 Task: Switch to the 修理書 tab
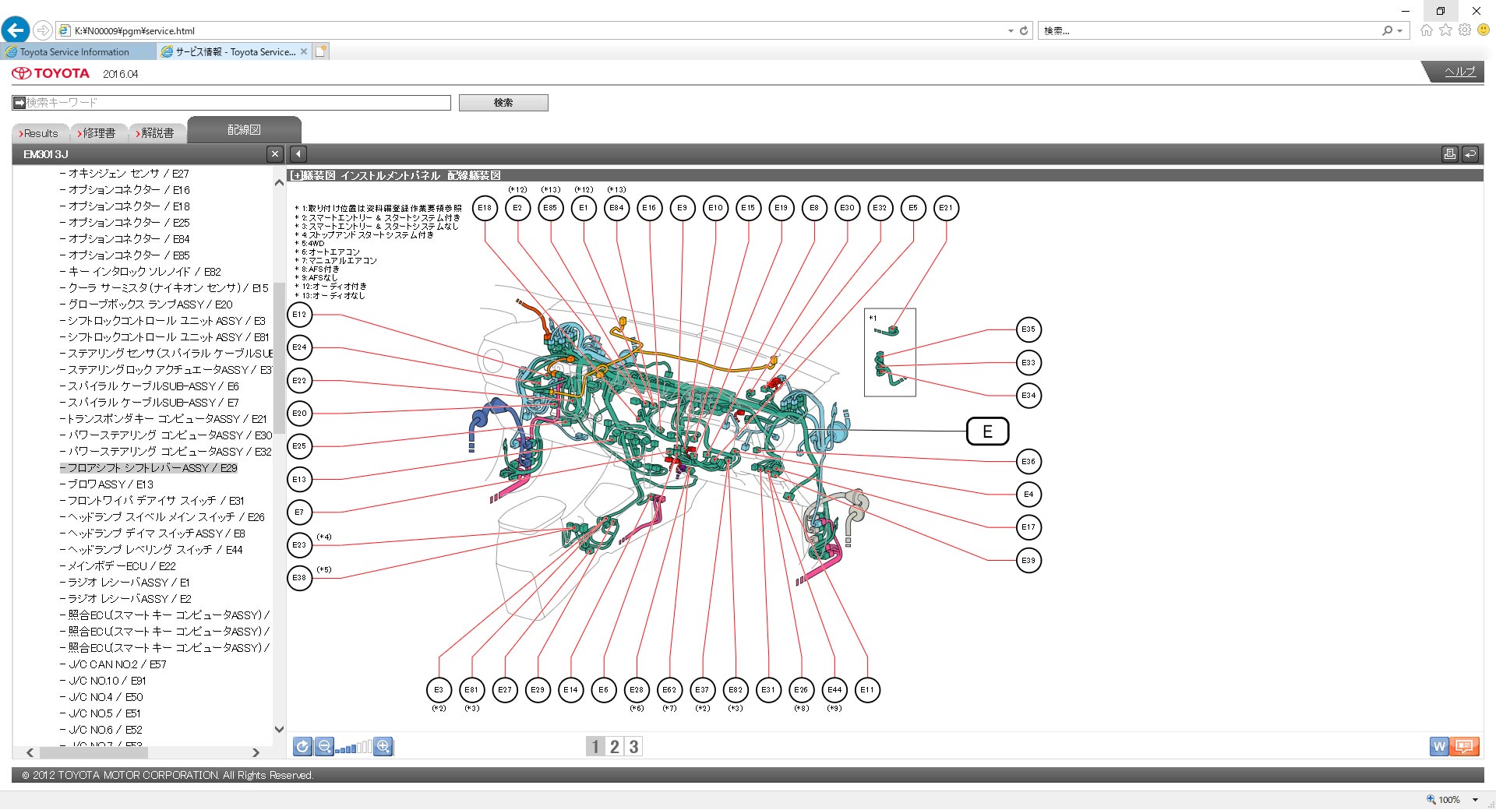pos(98,133)
